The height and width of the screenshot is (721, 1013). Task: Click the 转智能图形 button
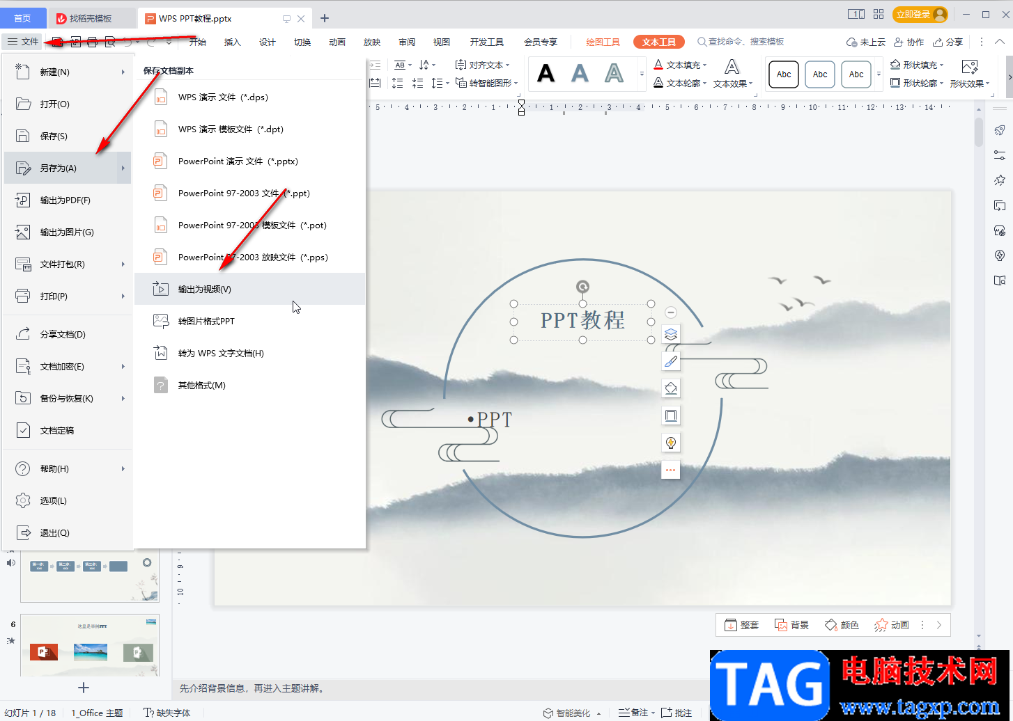[x=487, y=83]
